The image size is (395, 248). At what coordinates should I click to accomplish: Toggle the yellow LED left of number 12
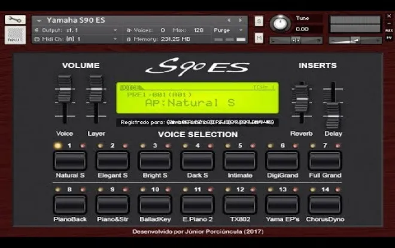click(228, 189)
